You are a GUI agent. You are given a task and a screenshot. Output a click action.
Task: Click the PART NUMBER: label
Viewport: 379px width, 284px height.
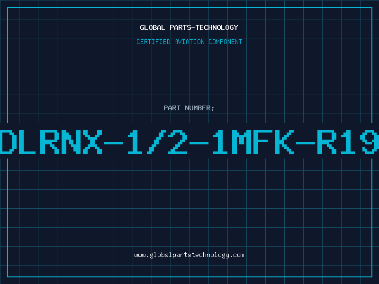(x=189, y=108)
